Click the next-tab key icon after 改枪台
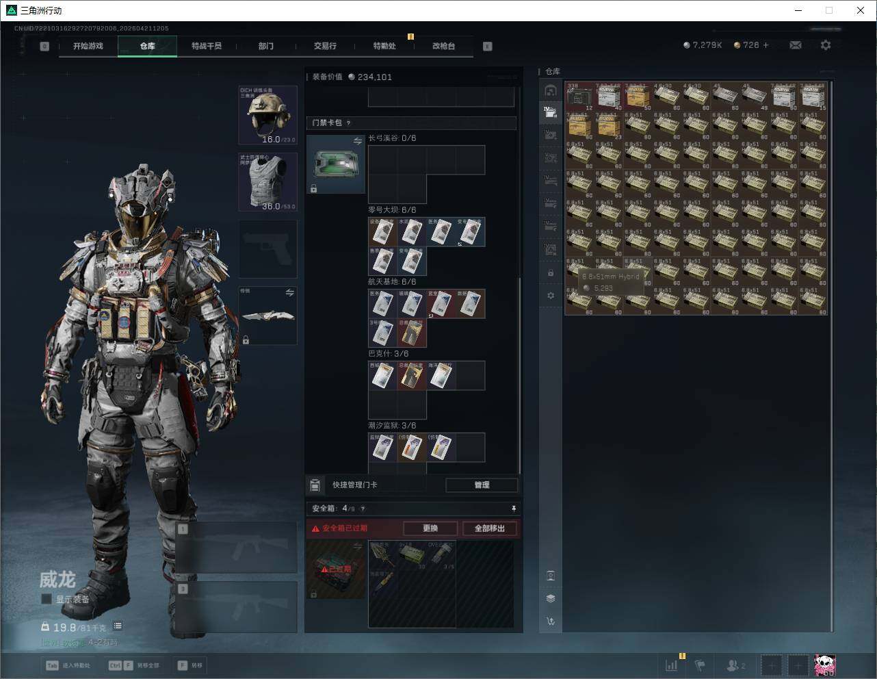The width and height of the screenshot is (877, 679). coord(488,47)
